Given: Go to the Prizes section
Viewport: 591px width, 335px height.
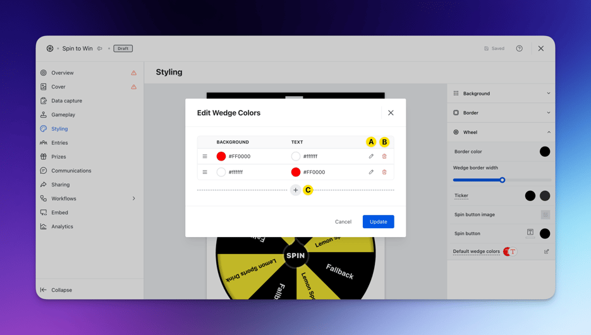Looking at the screenshot, I should point(59,157).
